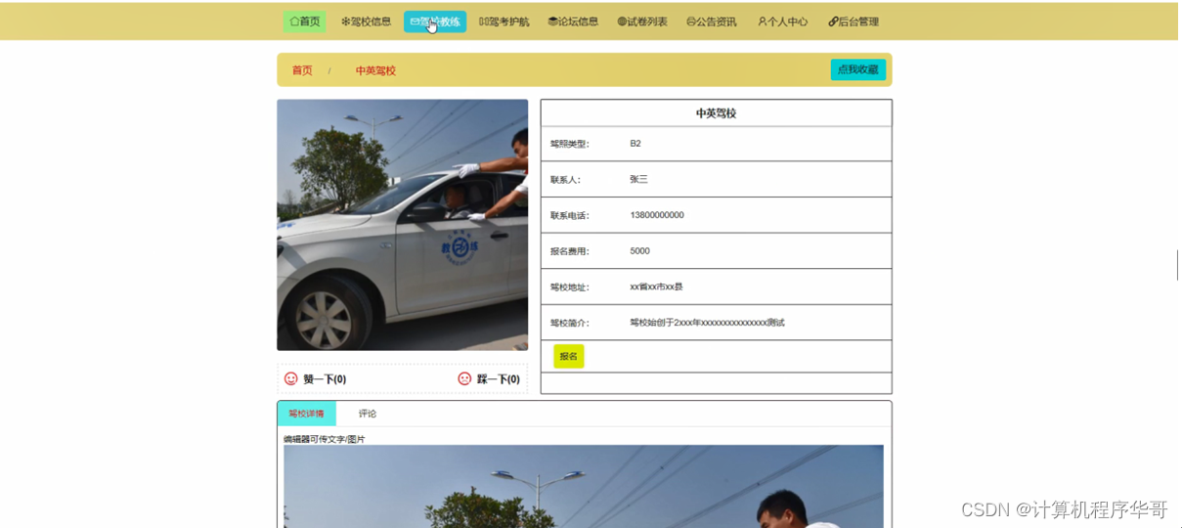Viewport: 1183px width, 528px height.
Task: Go to 驾考护航 in navigation
Action: (504, 22)
